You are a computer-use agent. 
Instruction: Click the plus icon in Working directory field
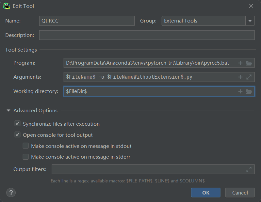(240, 91)
